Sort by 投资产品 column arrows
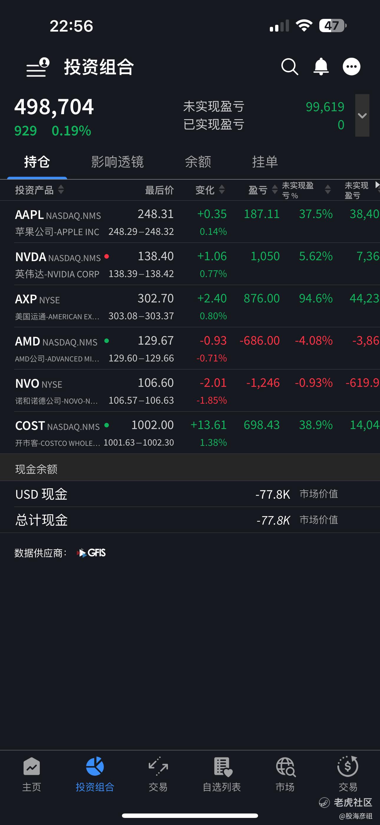Image resolution: width=380 pixels, height=825 pixels. (61, 190)
